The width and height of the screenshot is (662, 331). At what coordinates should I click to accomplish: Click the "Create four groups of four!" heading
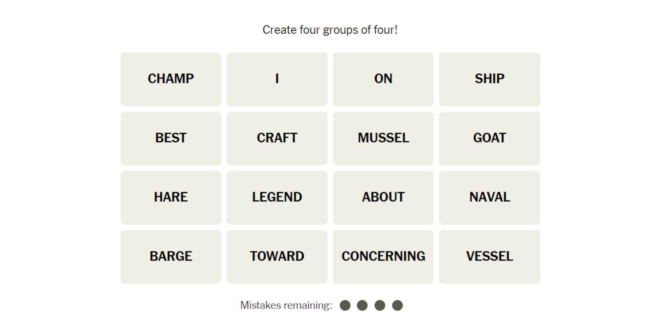330,30
